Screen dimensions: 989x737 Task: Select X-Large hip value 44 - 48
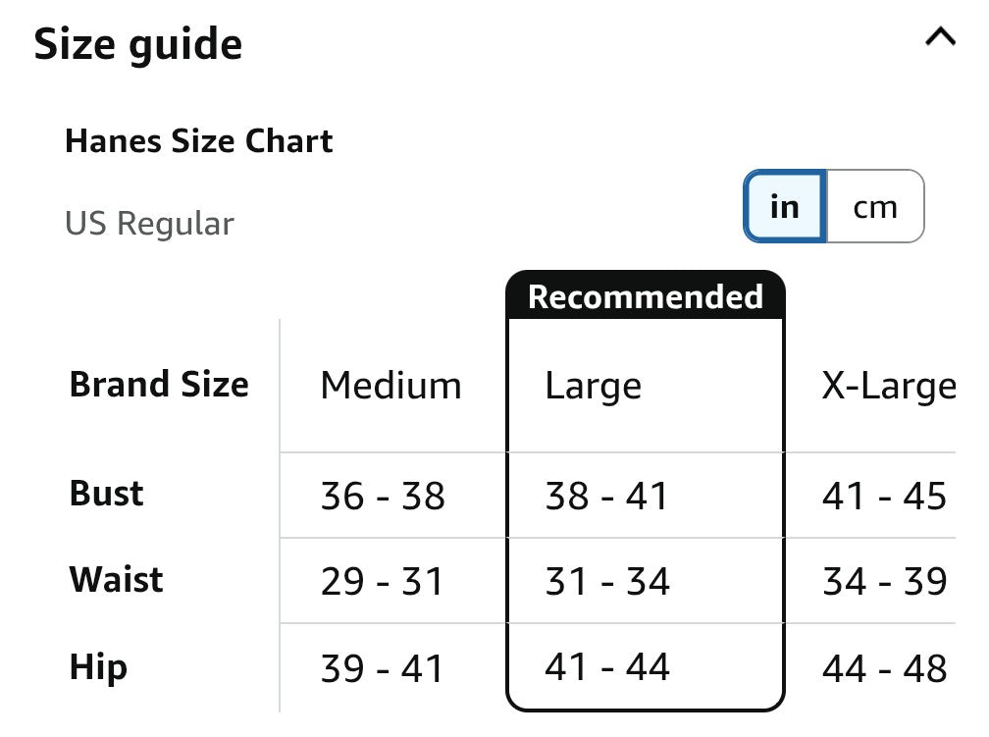tap(884, 668)
